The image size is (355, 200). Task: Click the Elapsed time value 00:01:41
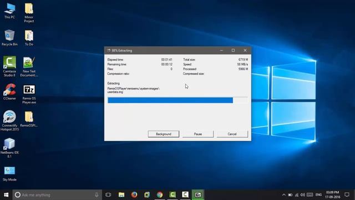(166, 59)
